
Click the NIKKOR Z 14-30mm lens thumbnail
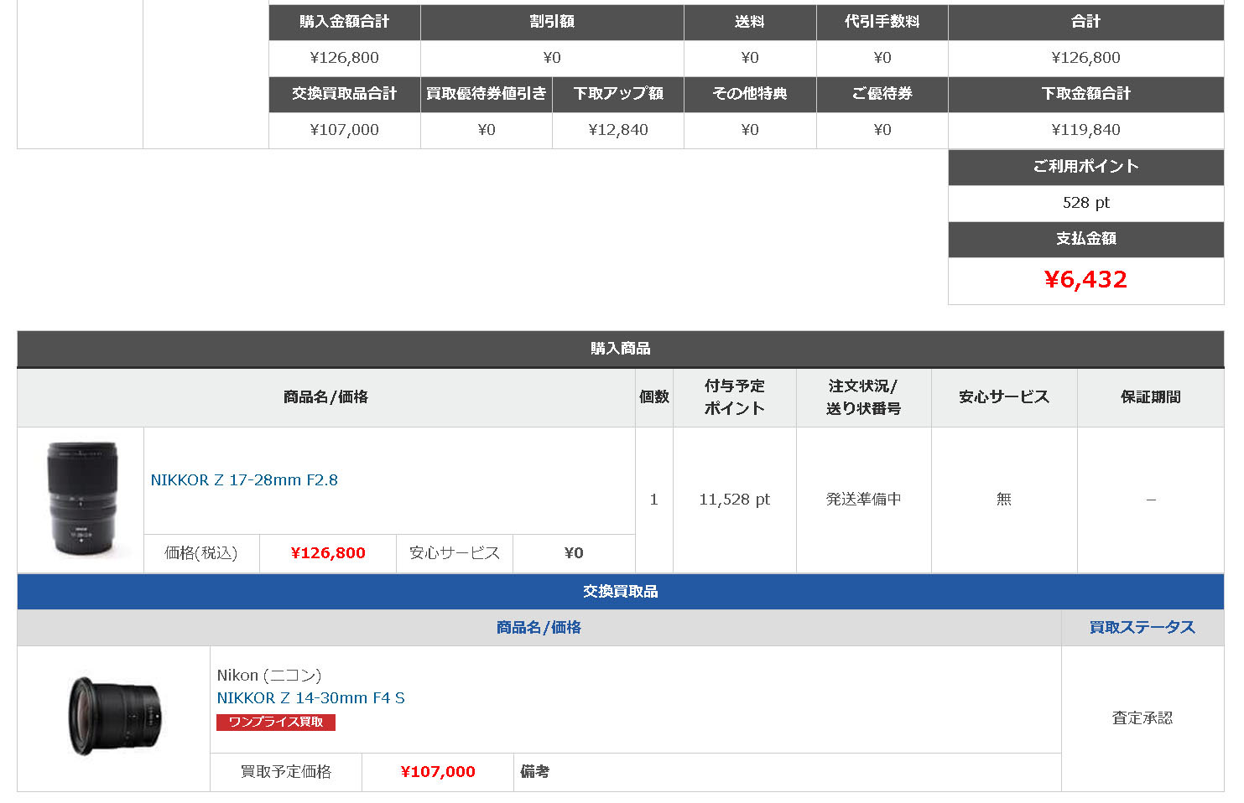point(113,717)
